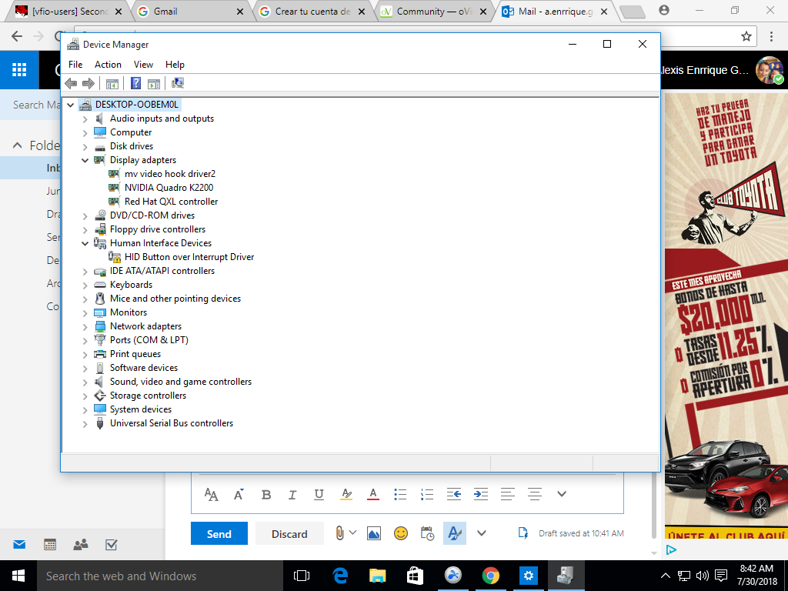This screenshot has height=591, width=788.
Task: Click the Scan for hardware changes toolbar icon
Action: (178, 83)
